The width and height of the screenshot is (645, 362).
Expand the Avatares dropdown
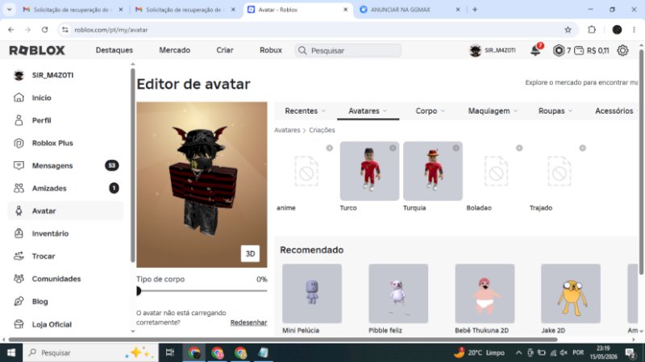click(368, 110)
